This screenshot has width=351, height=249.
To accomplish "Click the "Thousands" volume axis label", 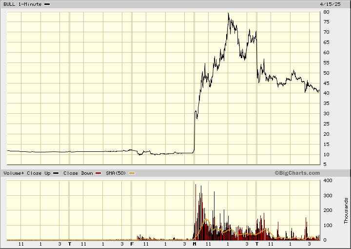I will click(346, 210).
